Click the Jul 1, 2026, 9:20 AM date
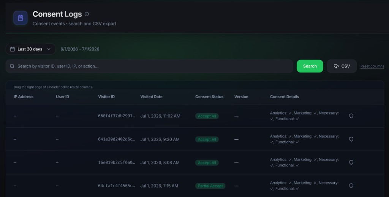 (x=160, y=139)
